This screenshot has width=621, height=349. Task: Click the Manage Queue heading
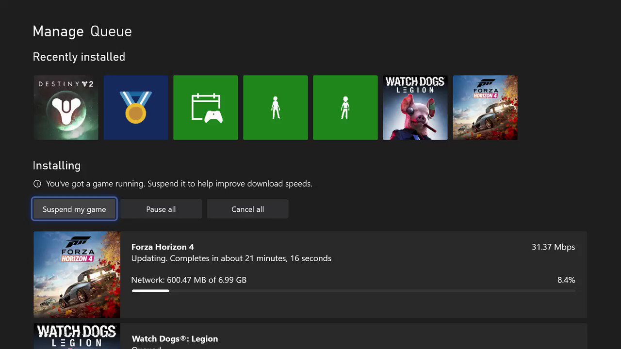(82, 32)
